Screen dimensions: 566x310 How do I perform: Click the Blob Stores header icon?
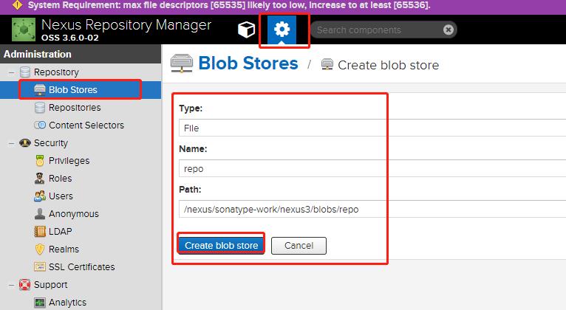[182, 63]
